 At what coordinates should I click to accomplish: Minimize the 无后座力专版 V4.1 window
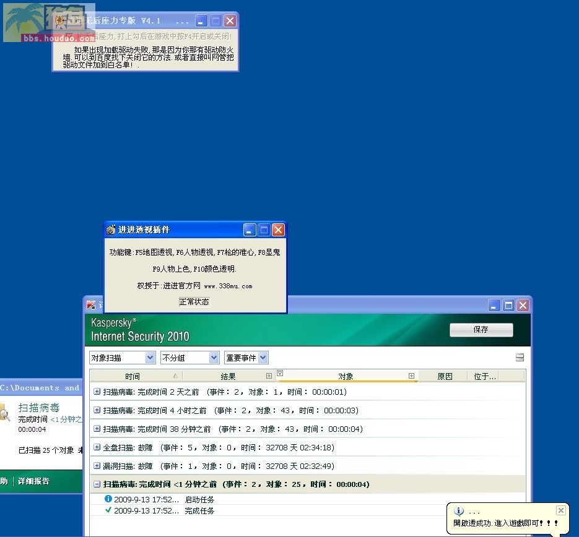coord(201,20)
